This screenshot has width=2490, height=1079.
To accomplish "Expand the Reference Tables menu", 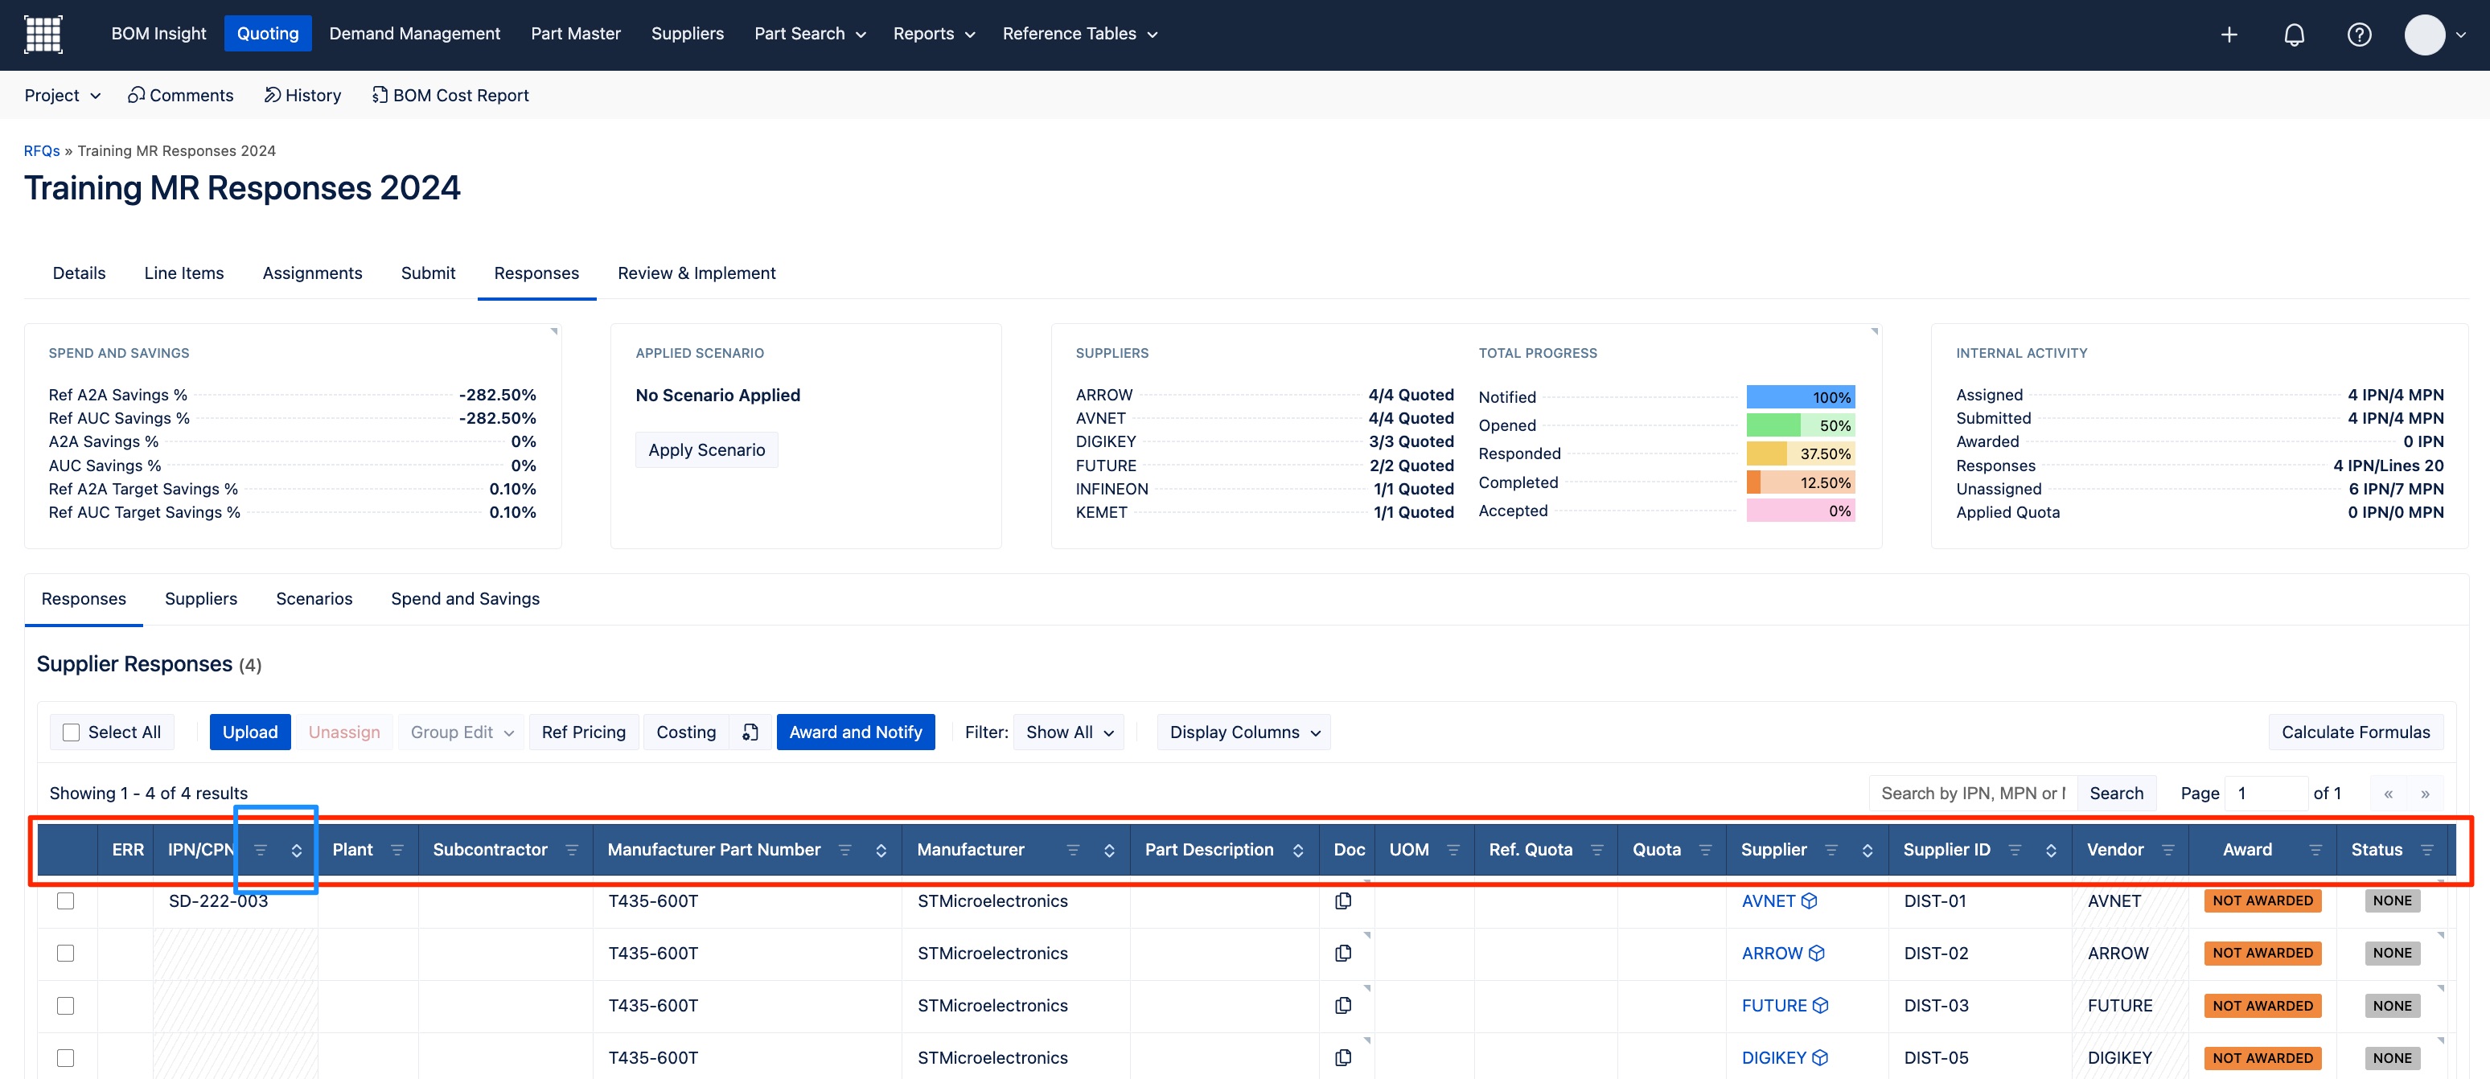I will click(x=1079, y=34).
